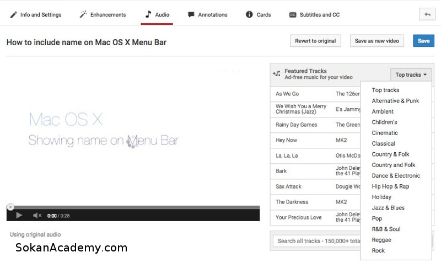Choose Jazz & Blues genre

point(388,208)
